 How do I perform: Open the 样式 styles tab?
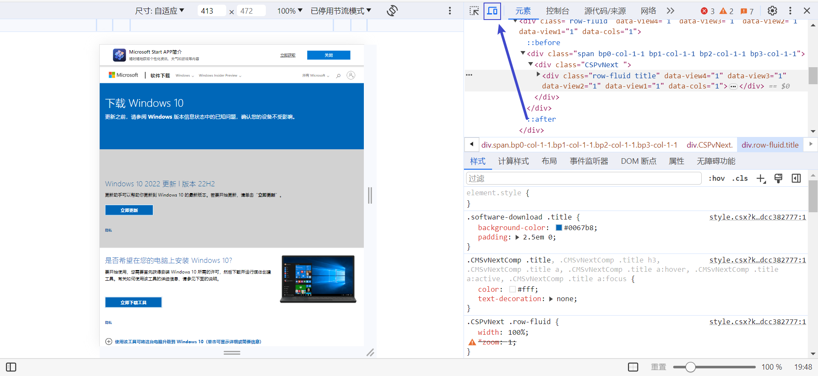click(478, 161)
